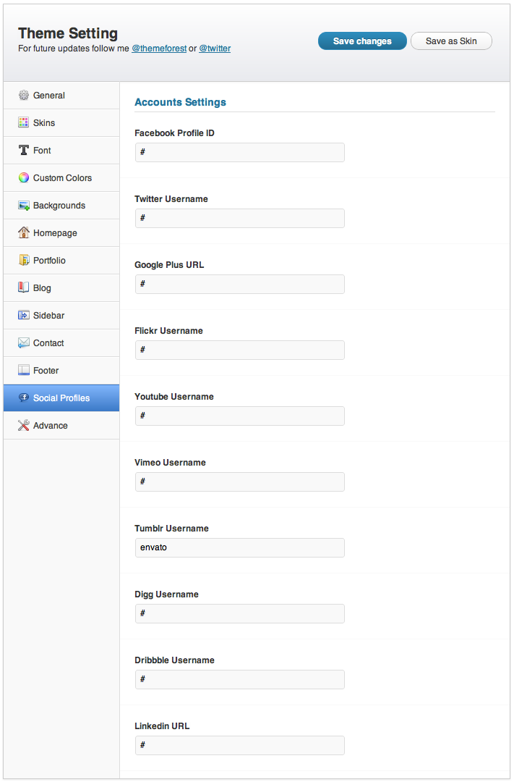Select the Social Profiles tab
The height and width of the screenshot is (782, 514).
tap(61, 398)
